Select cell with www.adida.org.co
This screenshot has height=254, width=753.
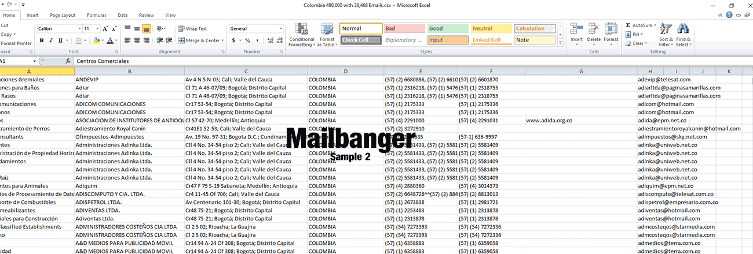click(580, 120)
